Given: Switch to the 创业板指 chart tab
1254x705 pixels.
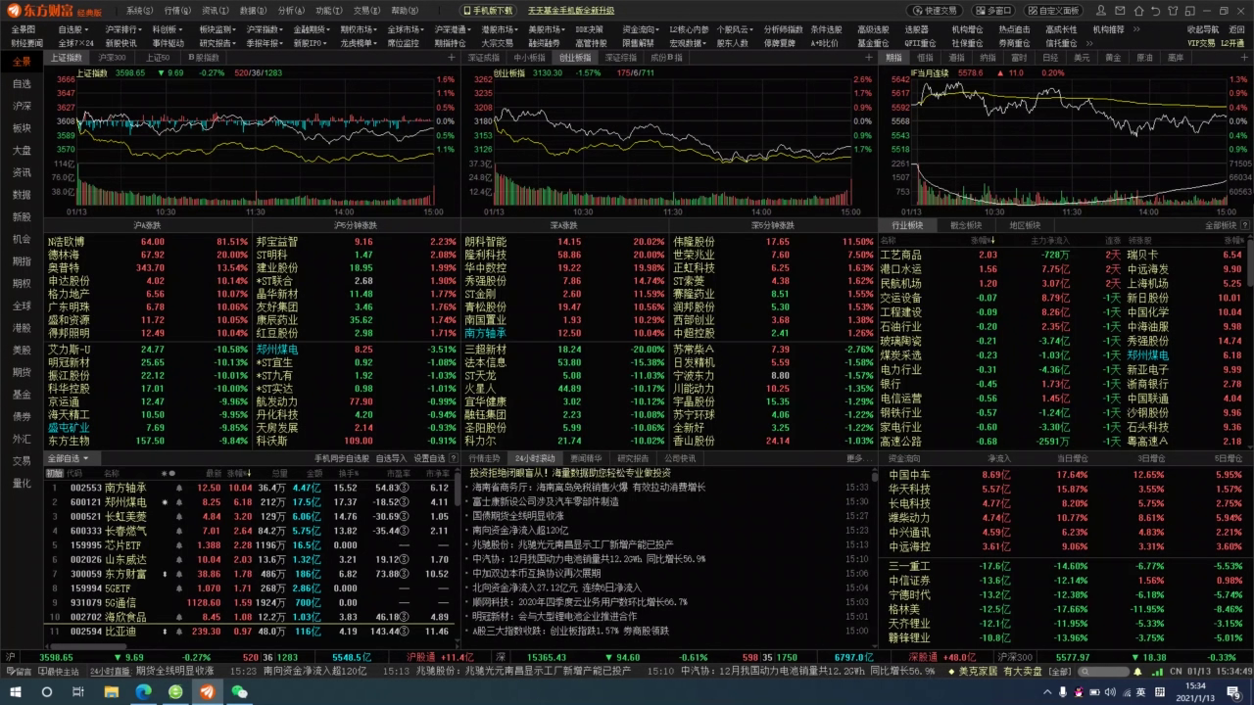Looking at the screenshot, I should pyautogui.click(x=575, y=58).
